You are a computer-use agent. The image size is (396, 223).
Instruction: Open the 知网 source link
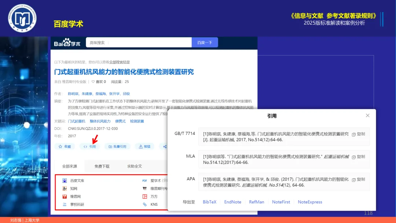pyautogui.click(x=74, y=189)
